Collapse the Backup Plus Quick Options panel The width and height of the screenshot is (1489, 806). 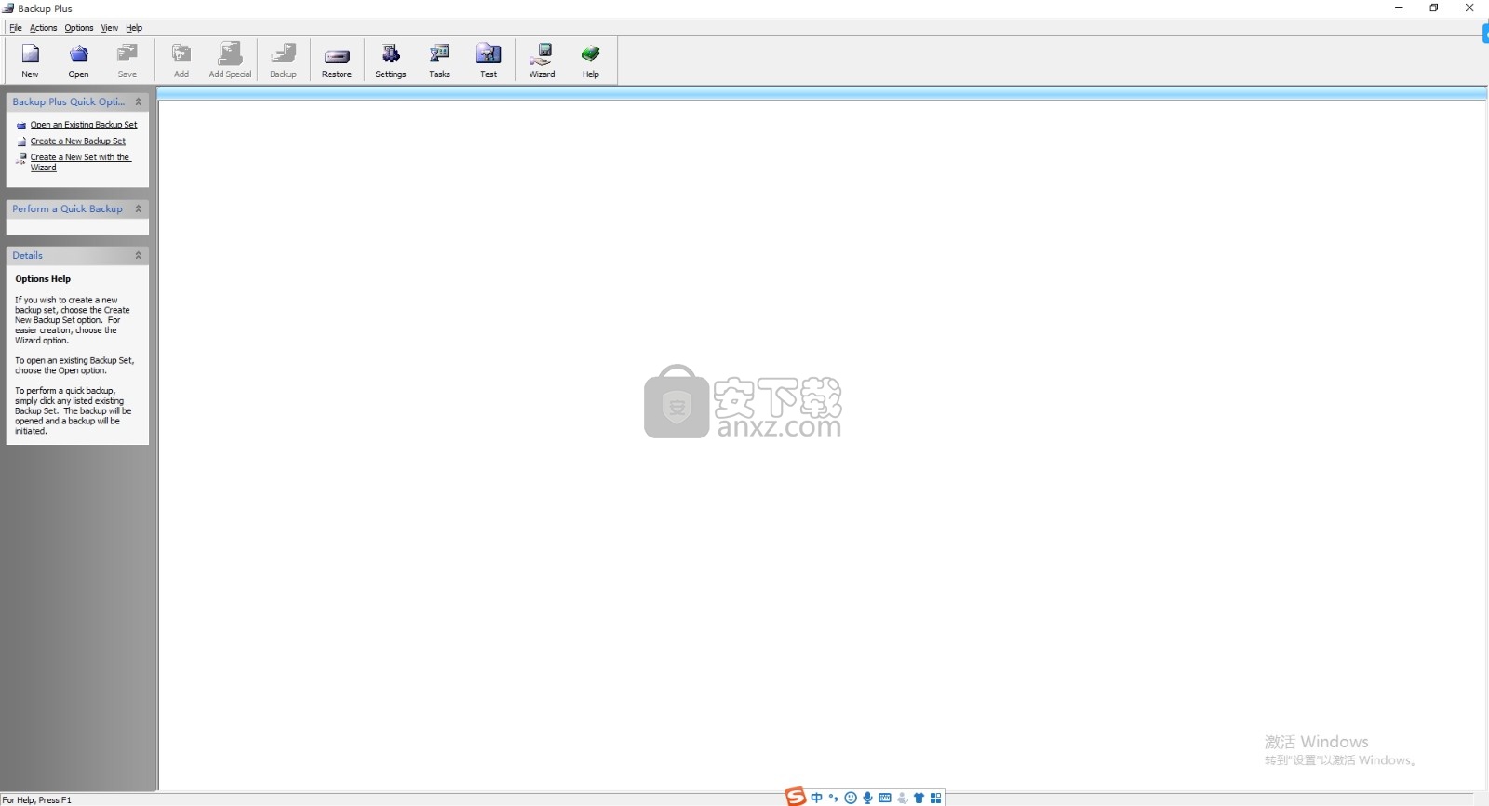[x=139, y=102]
